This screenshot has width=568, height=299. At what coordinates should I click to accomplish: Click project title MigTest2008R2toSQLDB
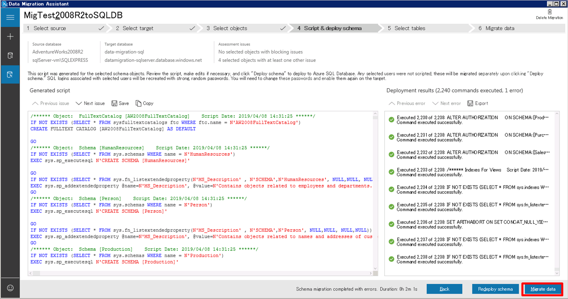click(73, 15)
